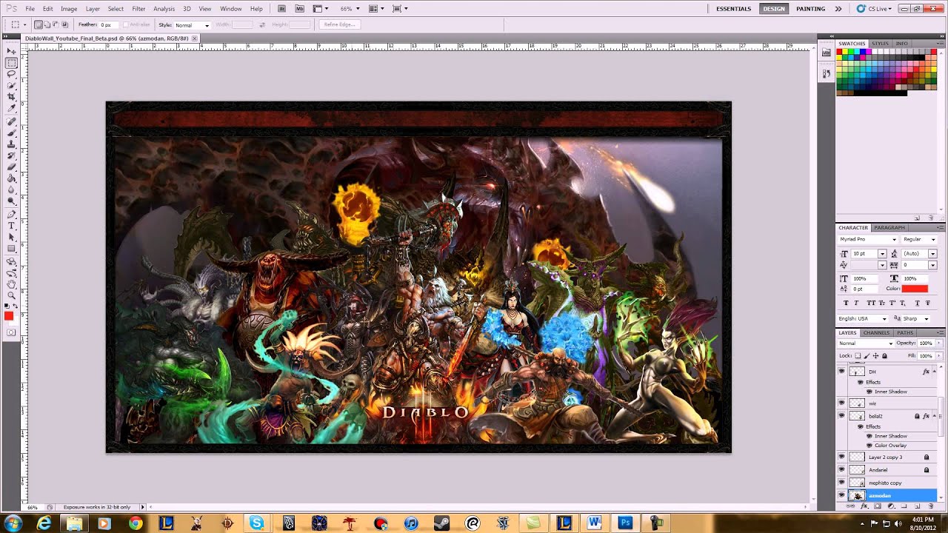948x533 pixels.
Task: Toggle Color Overlay effect visibility on belial2
Action: (x=869, y=446)
